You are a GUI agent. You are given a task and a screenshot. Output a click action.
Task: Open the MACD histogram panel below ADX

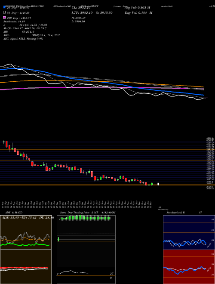point(26,267)
